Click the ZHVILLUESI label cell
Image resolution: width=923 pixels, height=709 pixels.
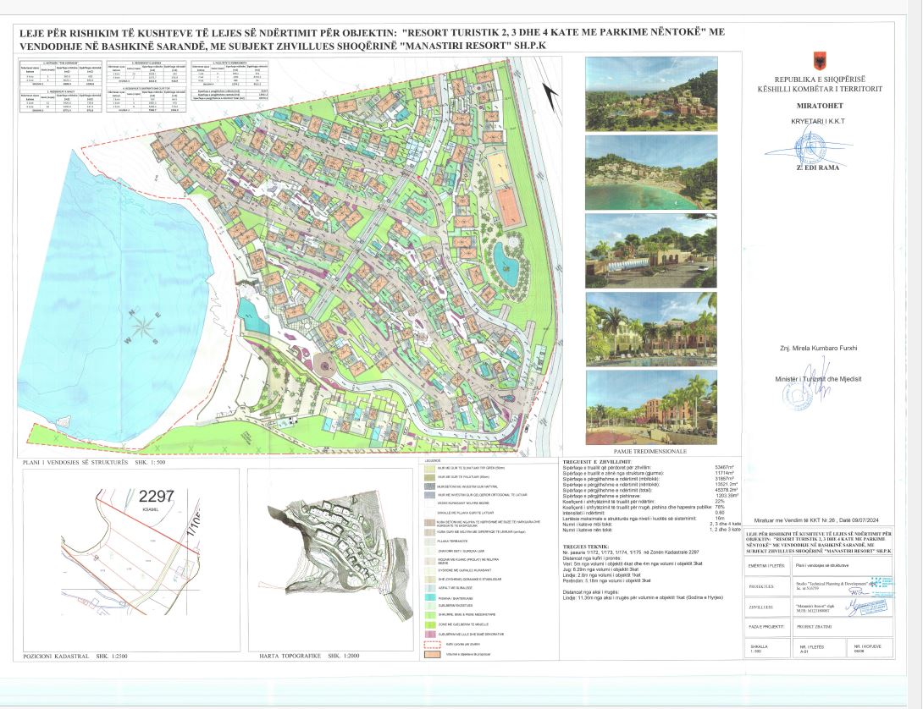click(767, 607)
